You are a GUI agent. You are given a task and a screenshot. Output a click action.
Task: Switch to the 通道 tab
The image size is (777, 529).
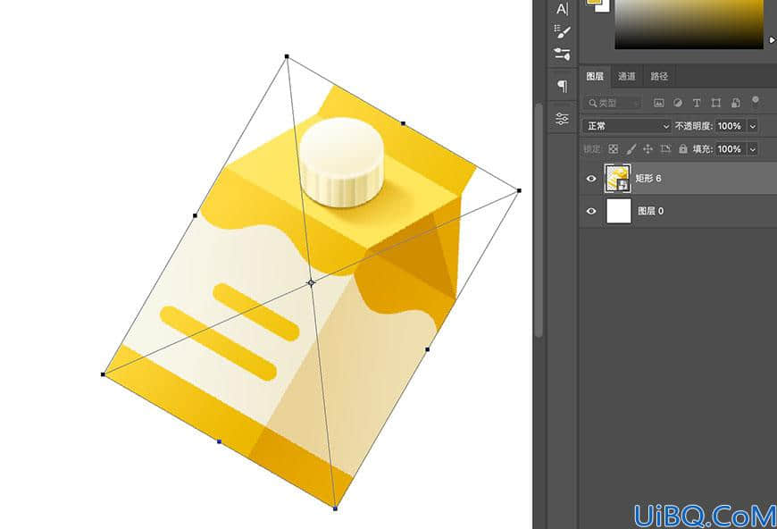pos(626,76)
